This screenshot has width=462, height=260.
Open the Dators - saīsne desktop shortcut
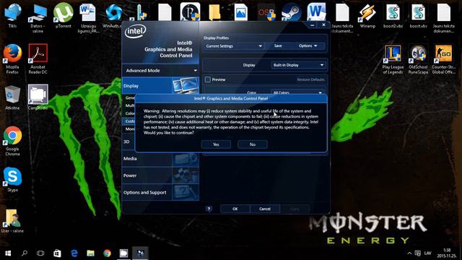[x=38, y=17]
